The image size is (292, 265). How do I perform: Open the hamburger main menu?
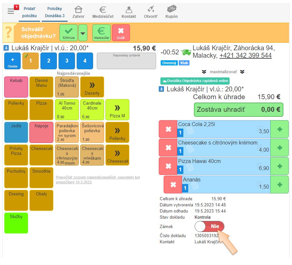tap(11, 11)
